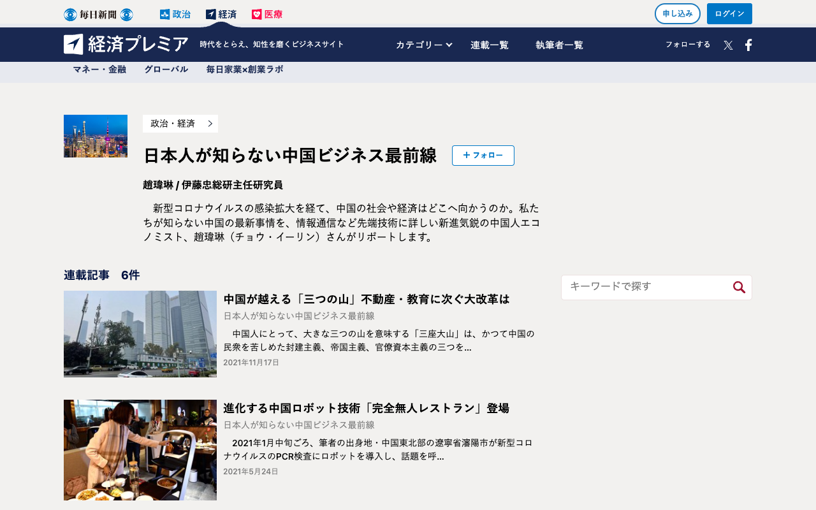This screenshot has height=510, width=816.
Task: Click the フォローする label in header
Action: coord(688,45)
